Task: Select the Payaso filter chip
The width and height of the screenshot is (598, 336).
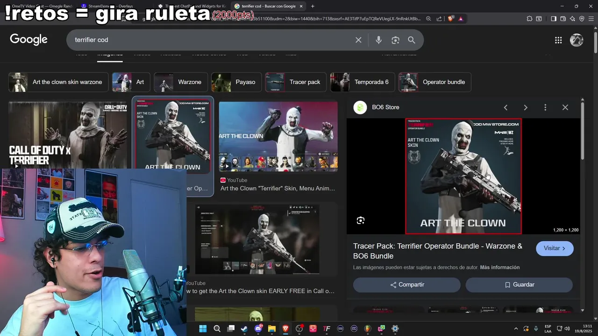Action: click(236, 82)
